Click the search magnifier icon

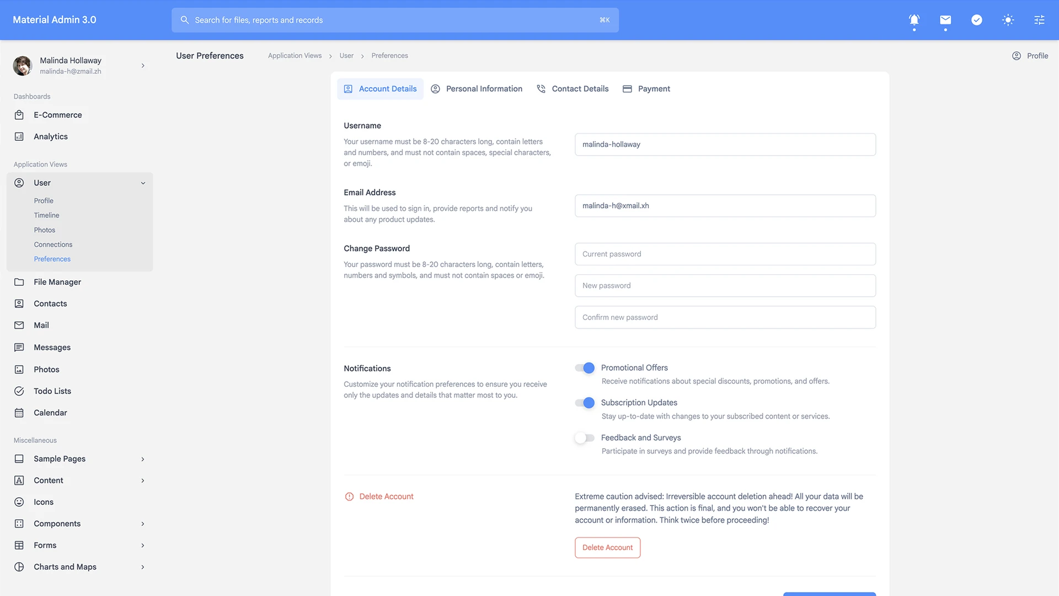pyautogui.click(x=185, y=20)
